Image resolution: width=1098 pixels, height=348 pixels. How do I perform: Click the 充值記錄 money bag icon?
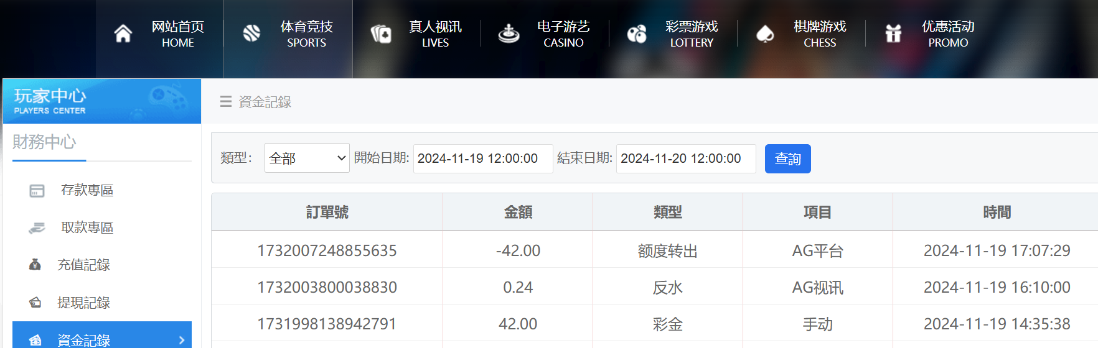35,265
